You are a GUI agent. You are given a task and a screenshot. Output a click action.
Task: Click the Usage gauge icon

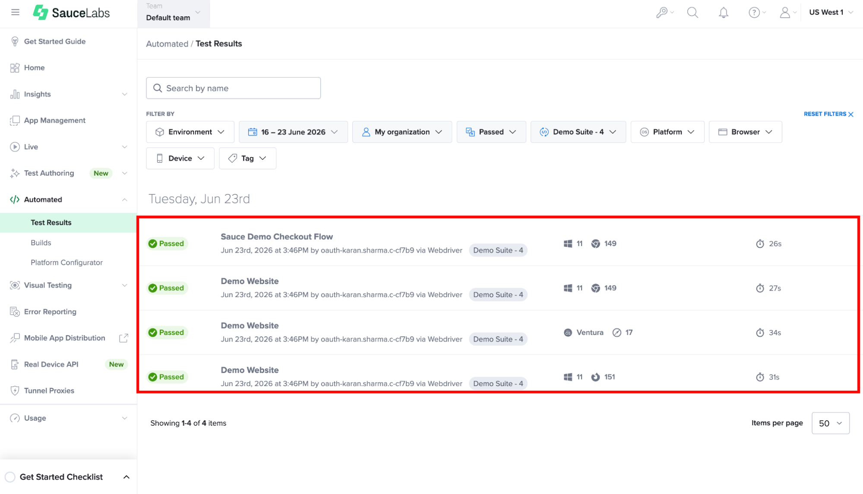click(15, 418)
